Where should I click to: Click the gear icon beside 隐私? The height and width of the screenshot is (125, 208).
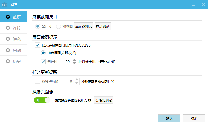tap(8, 39)
